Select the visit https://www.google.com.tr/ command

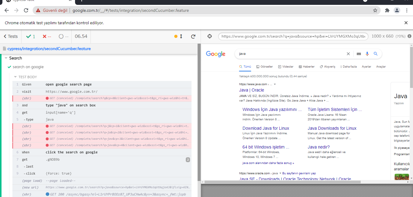pyautogui.click(x=102, y=92)
